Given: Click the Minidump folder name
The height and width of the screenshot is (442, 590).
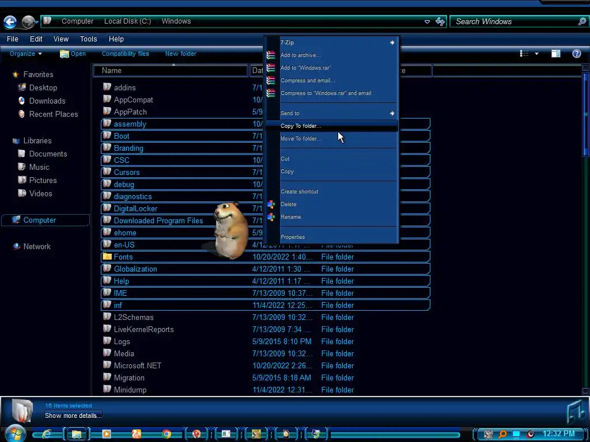Looking at the screenshot, I should 130,390.
